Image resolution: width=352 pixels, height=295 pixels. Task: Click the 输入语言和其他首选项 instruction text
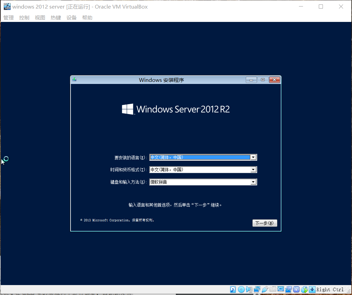point(175,205)
